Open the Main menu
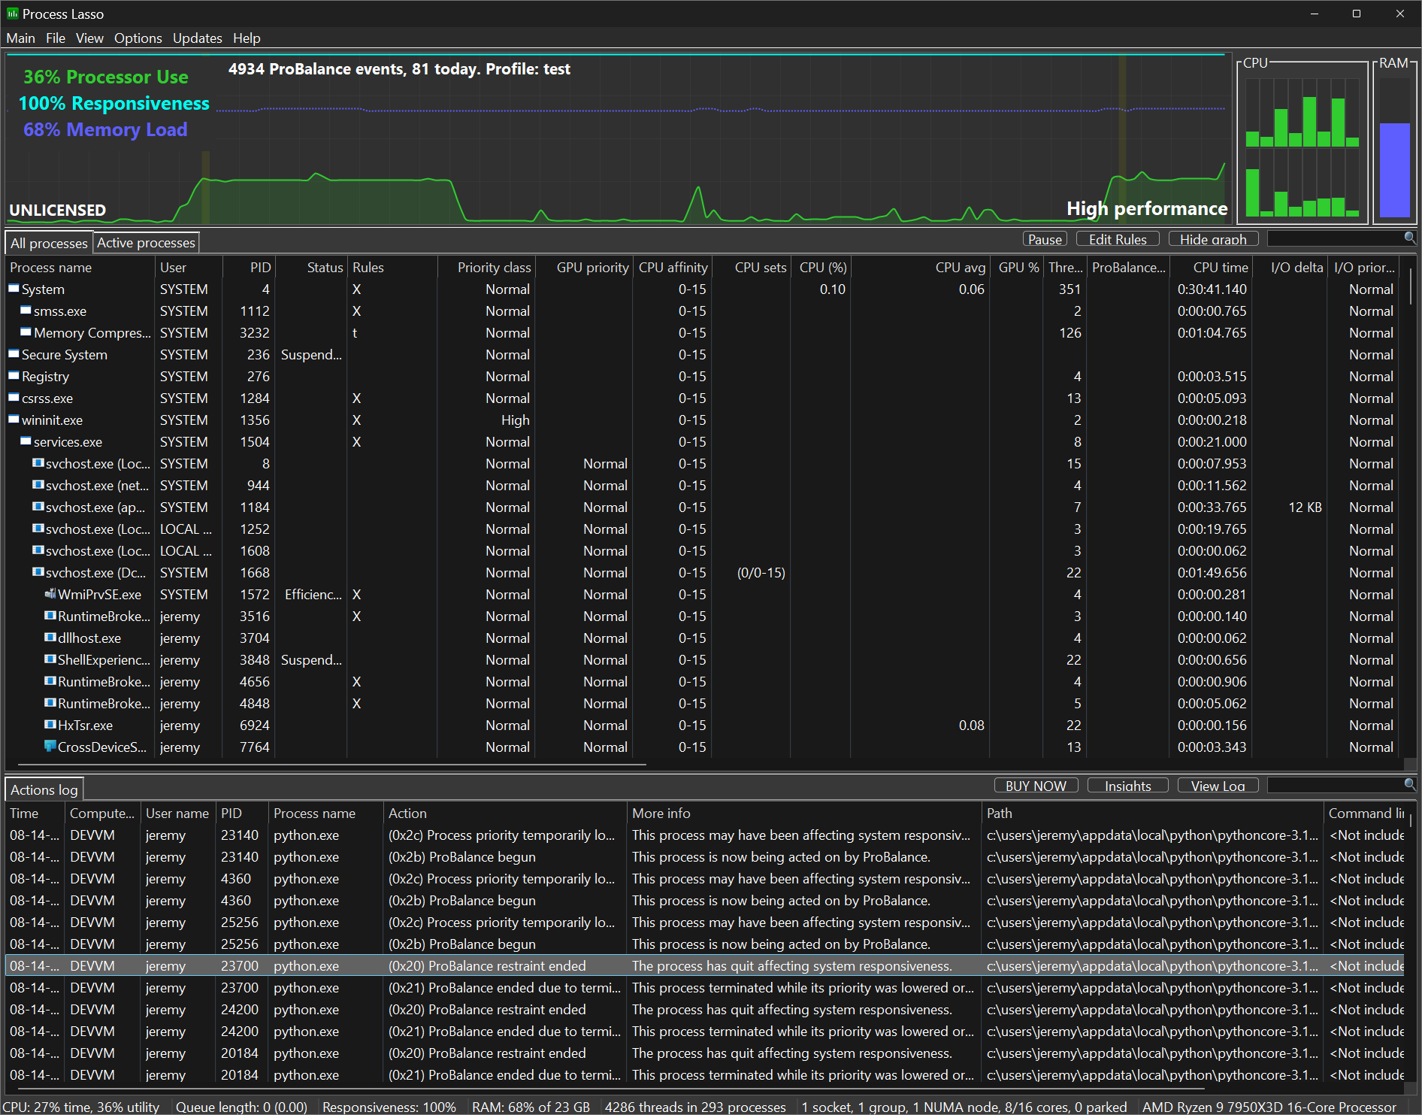The image size is (1422, 1115). point(21,38)
